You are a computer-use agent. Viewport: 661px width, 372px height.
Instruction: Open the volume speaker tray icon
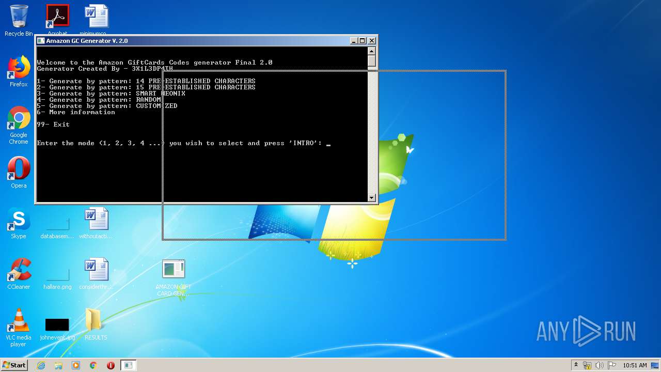(x=600, y=365)
